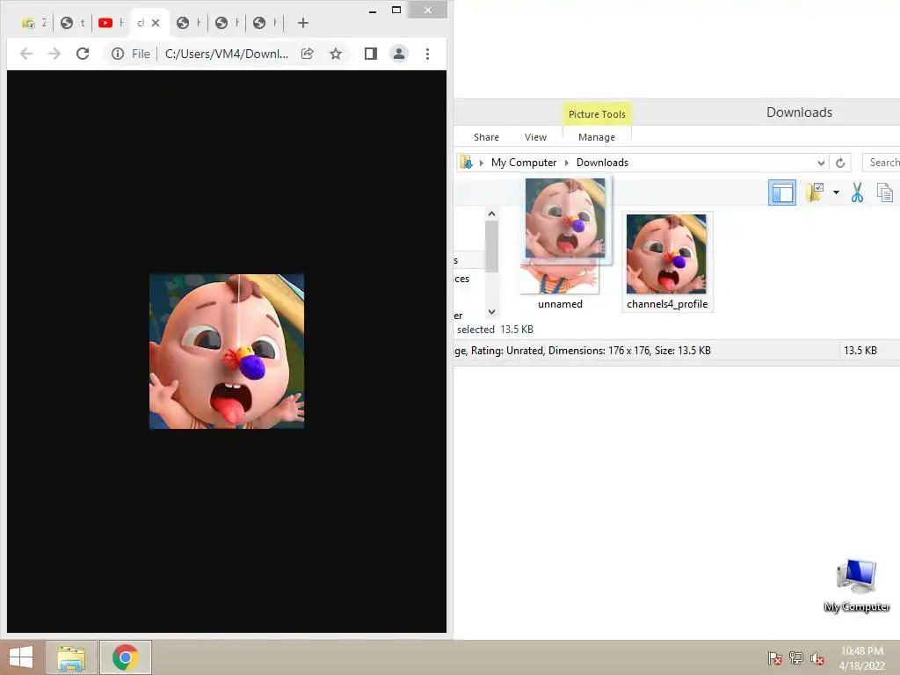Select the channels4_profile image thumbnail
The height and width of the screenshot is (675, 900).
click(666, 254)
